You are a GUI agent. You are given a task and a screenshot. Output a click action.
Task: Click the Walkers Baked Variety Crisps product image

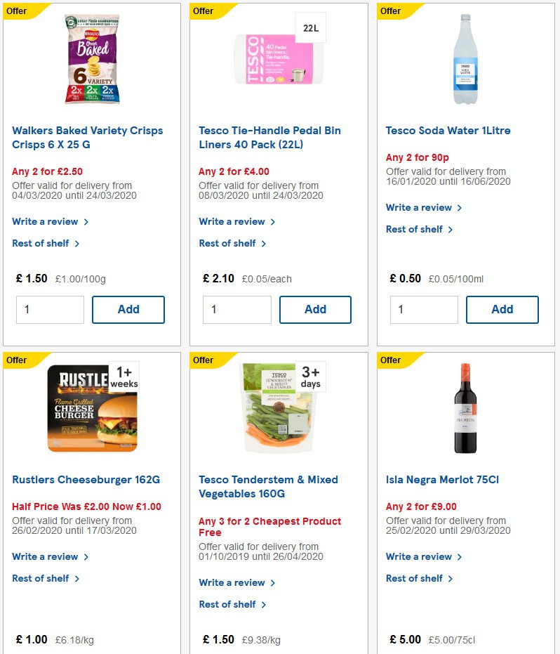[91, 59]
